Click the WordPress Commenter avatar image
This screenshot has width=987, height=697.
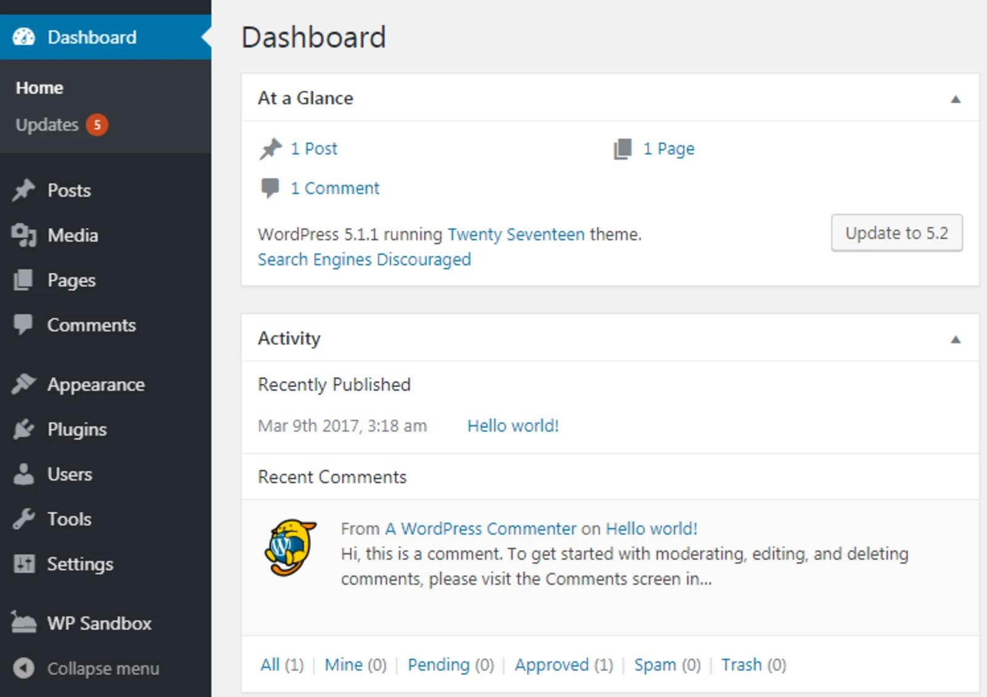pos(290,547)
